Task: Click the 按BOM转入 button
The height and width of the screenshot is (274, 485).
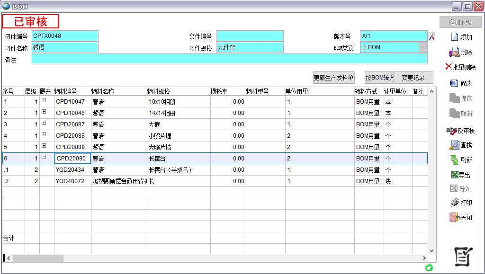Action: [379, 78]
